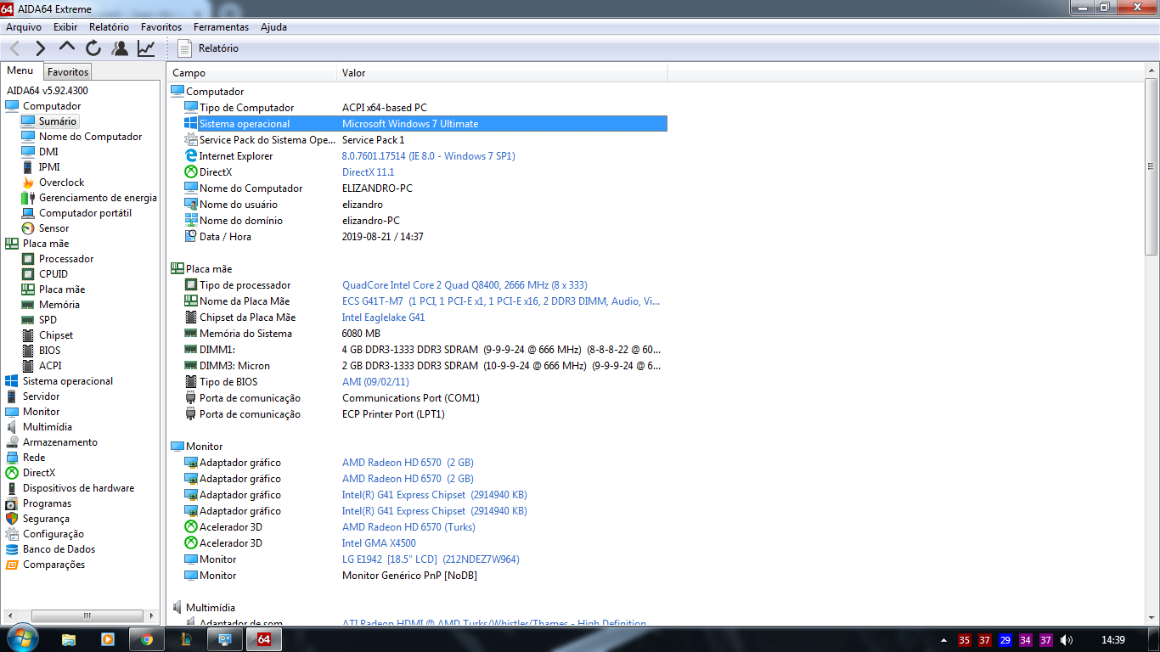Refresh the report with Refresh icon
The height and width of the screenshot is (652, 1160).
pyautogui.click(x=93, y=48)
